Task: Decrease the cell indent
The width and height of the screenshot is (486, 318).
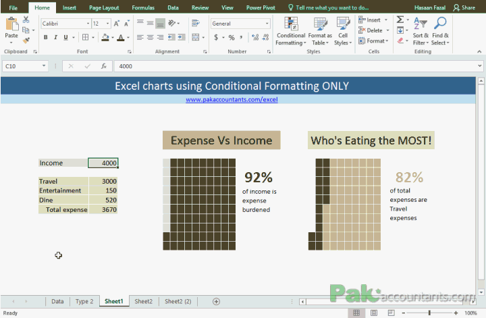Action: tap(171, 38)
